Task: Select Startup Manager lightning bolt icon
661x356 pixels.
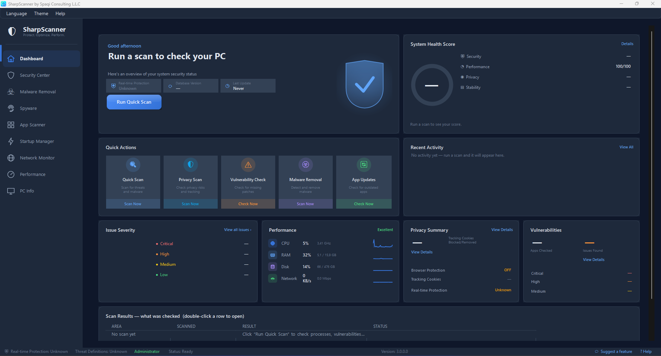Action: [11, 141]
